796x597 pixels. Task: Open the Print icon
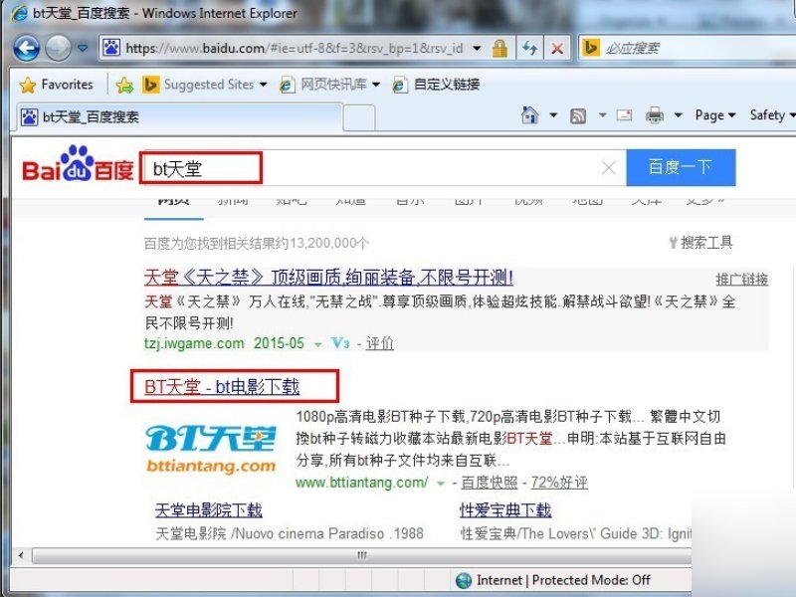click(654, 114)
